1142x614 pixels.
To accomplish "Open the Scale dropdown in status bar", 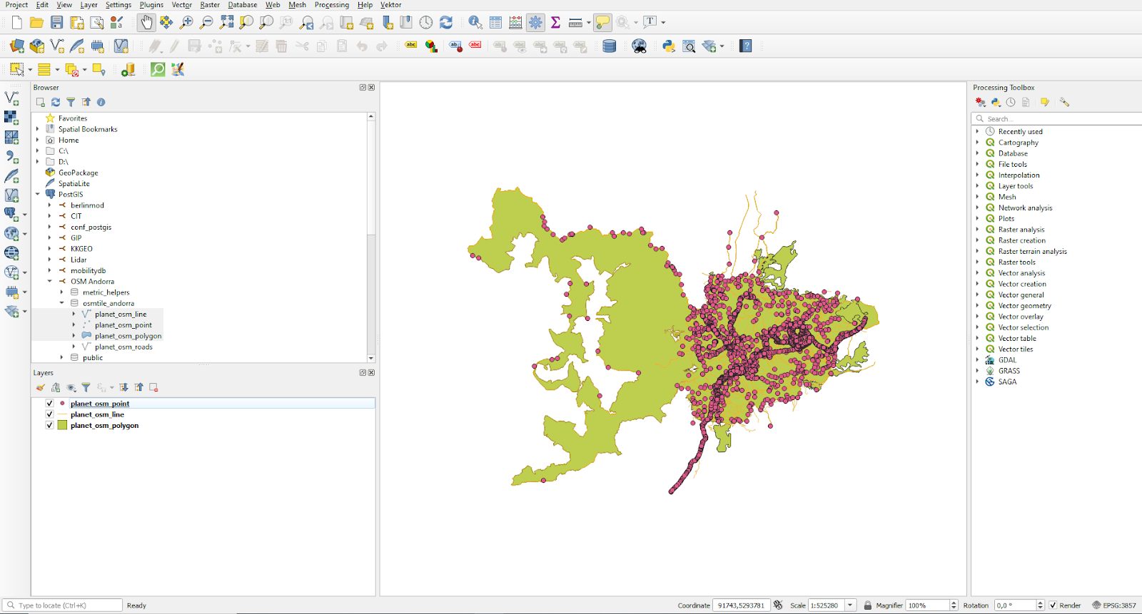I will click(850, 605).
